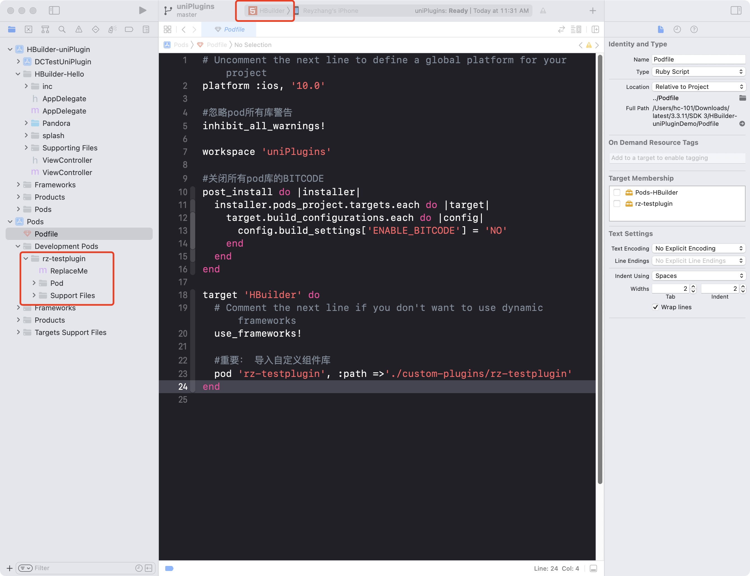750x576 pixels.
Task: Run the project with the play button
Action: [142, 10]
